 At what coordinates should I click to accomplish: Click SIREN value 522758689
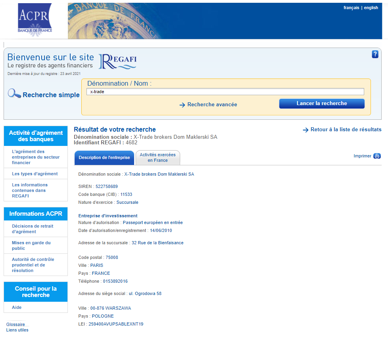(x=107, y=186)
